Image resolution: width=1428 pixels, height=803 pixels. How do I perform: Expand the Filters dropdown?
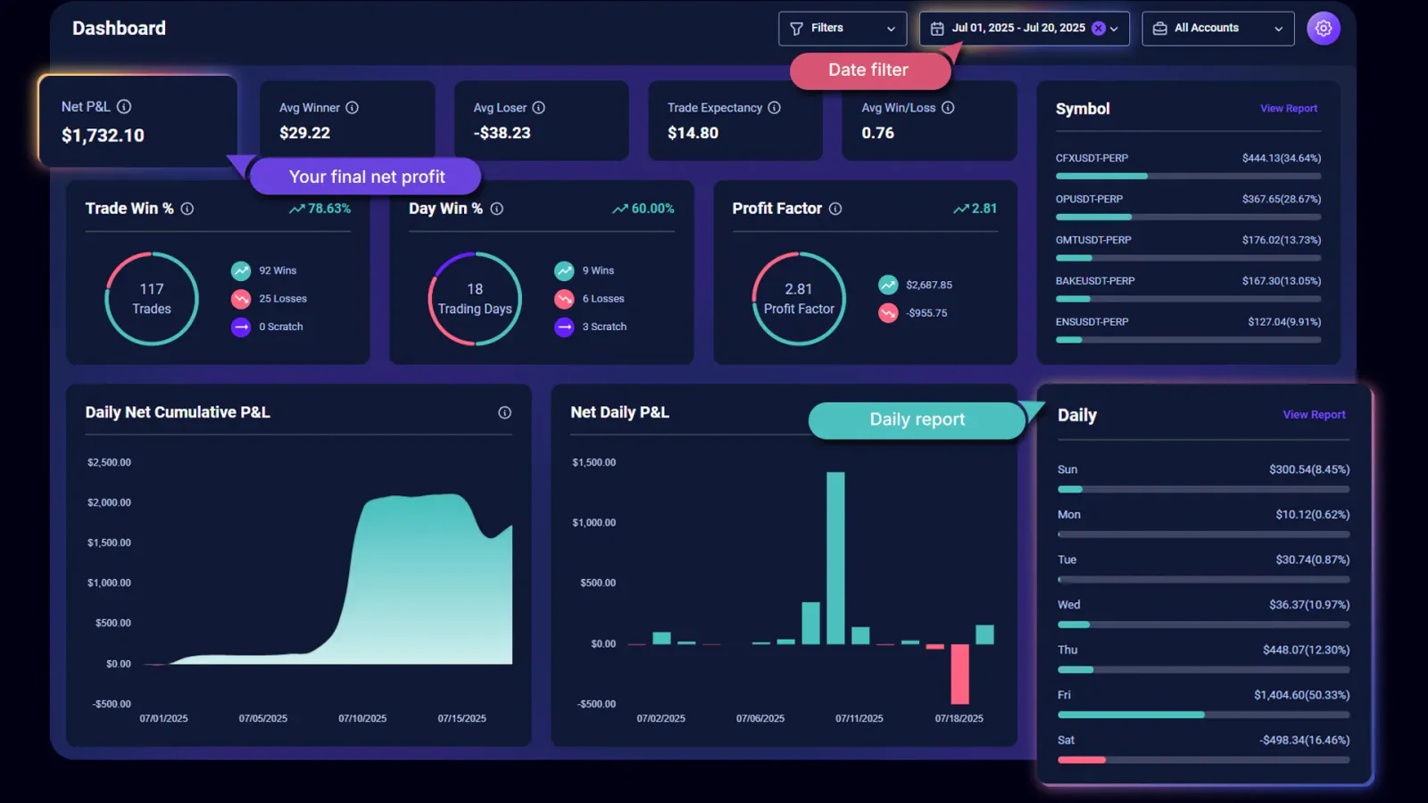(891, 28)
